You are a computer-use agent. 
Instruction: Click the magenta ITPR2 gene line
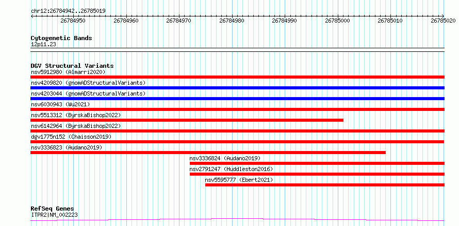(x=237, y=220)
